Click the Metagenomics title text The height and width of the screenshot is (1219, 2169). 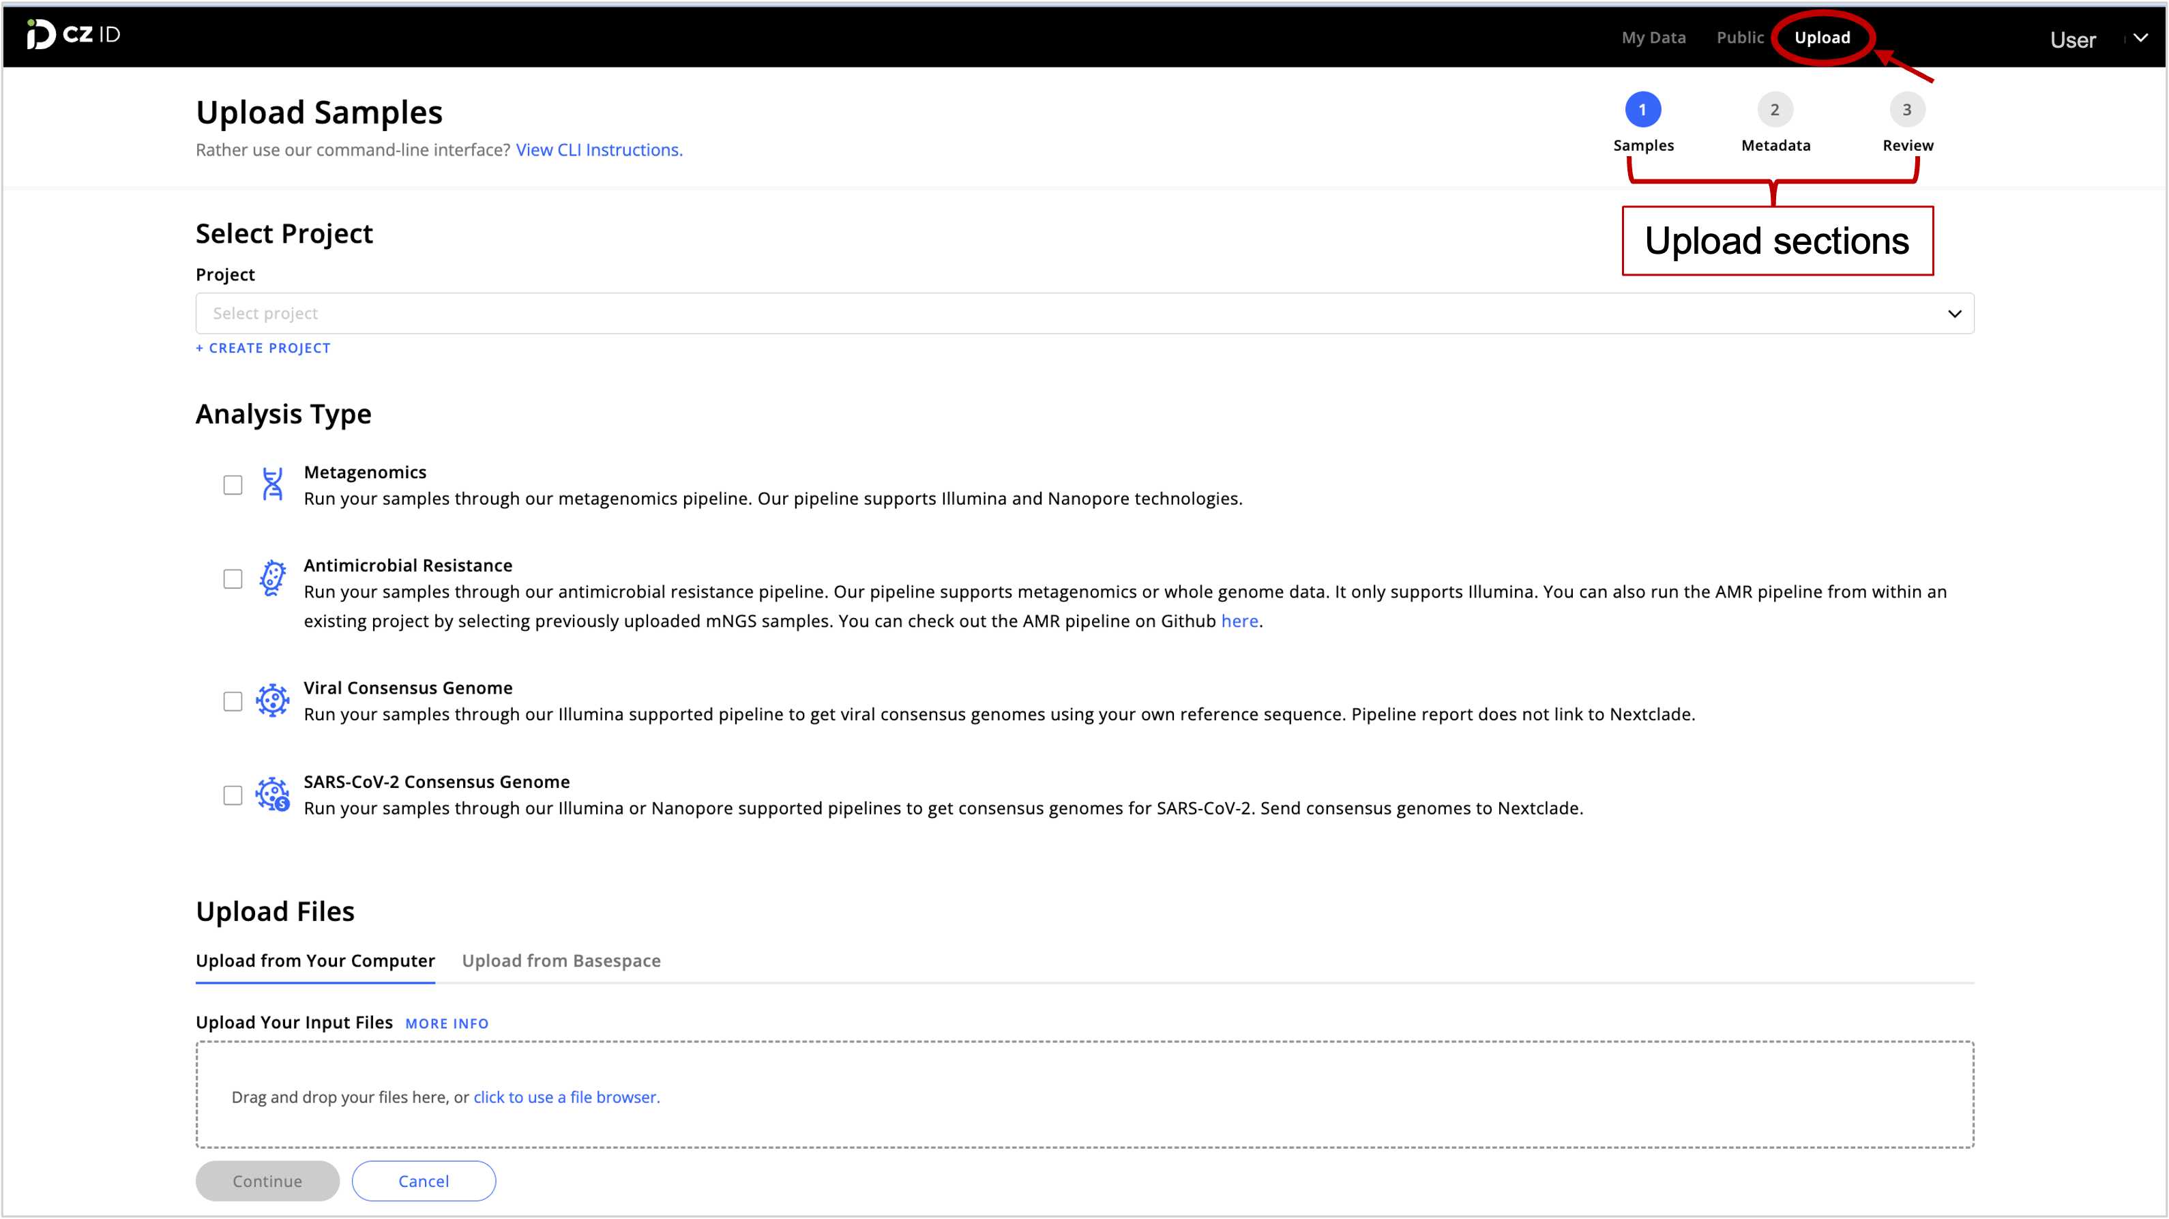tap(365, 472)
